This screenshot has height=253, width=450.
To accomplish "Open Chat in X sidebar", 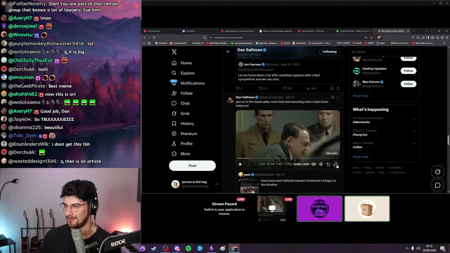I will [x=180, y=103].
